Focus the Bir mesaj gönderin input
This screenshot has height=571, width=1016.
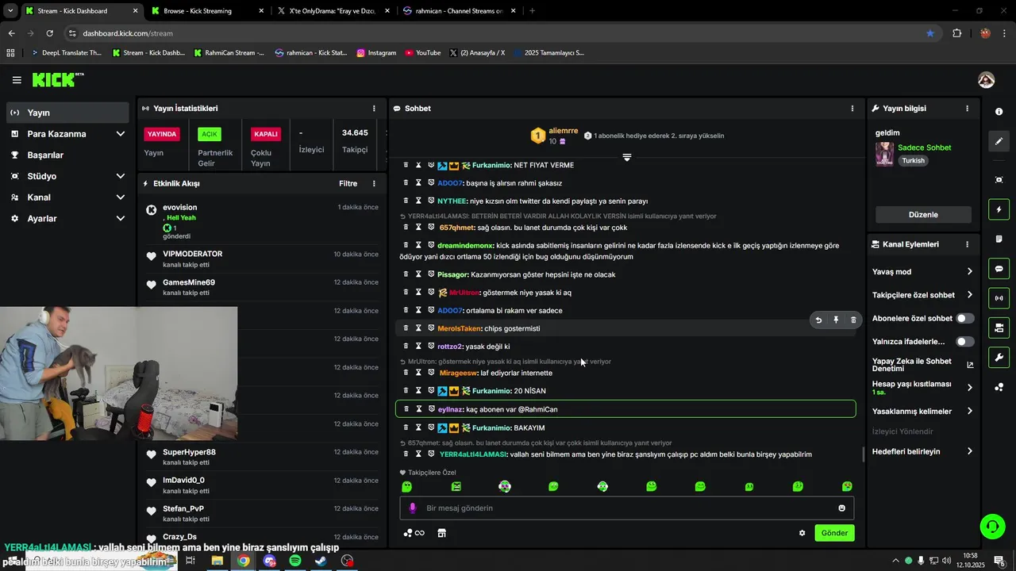click(627, 508)
